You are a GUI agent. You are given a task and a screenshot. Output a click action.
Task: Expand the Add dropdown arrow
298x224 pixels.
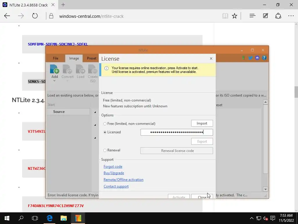tap(54, 81)
